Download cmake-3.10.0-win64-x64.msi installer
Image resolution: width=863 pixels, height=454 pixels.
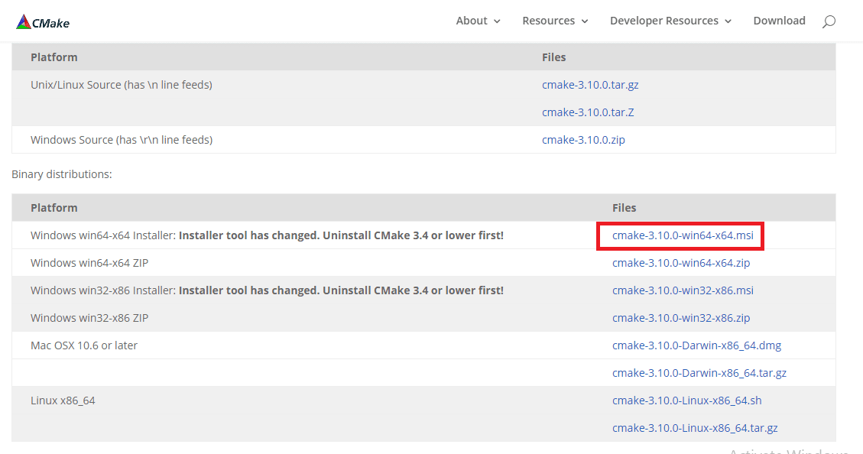click(x=683, y=235)
